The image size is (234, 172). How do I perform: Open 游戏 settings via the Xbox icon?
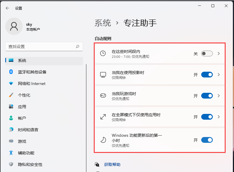point(11,141)
